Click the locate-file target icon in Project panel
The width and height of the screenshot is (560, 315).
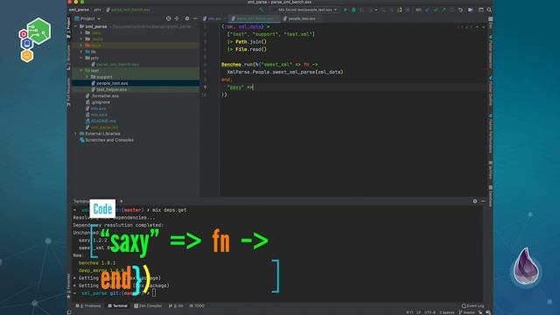(x=168, y=18)
